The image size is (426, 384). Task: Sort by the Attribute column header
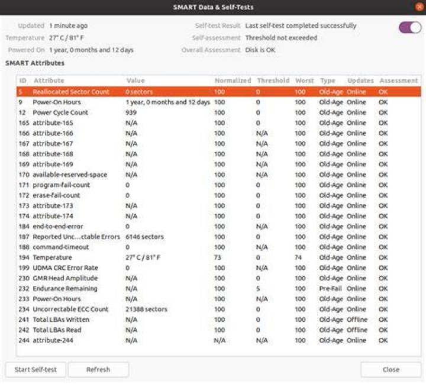click(49, 80)
